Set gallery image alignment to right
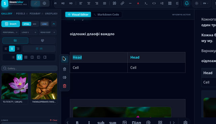216x124 pixels. tap(18, 49)
